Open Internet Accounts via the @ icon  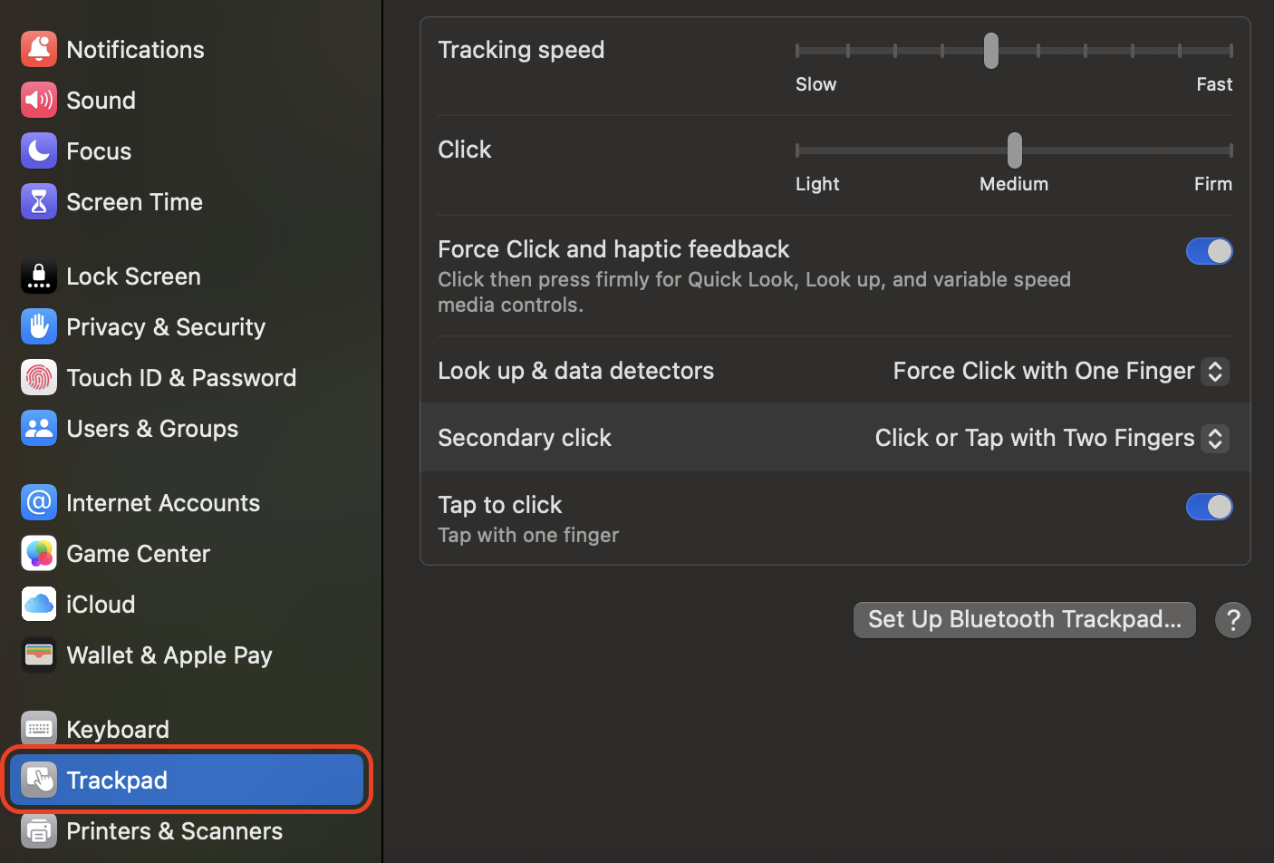point(39,502)
